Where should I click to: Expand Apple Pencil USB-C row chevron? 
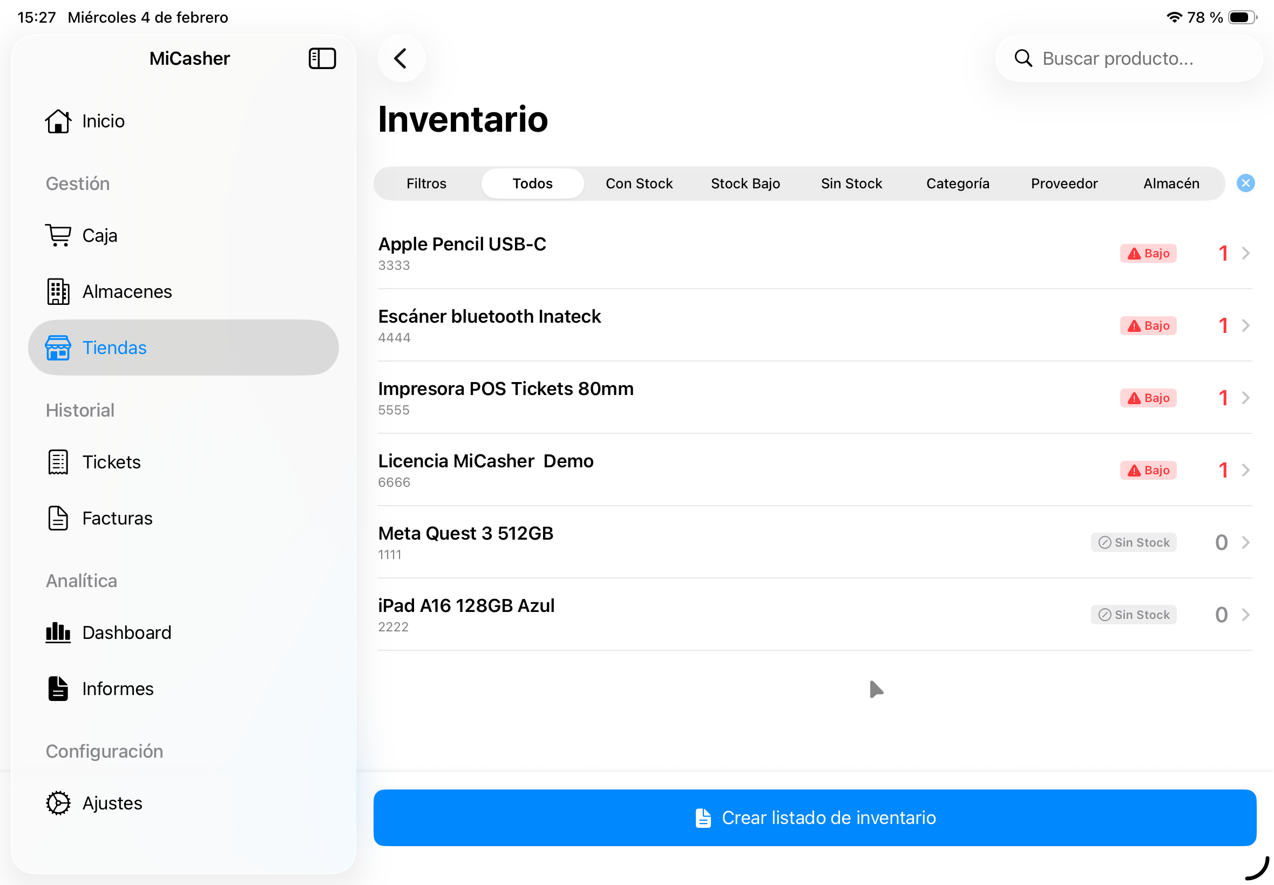(x=1246, y=254)
